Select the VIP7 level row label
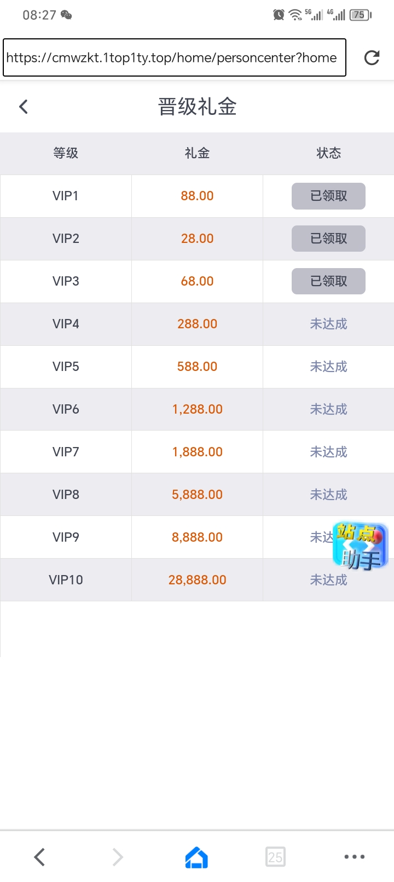 (x=66, y=452)
